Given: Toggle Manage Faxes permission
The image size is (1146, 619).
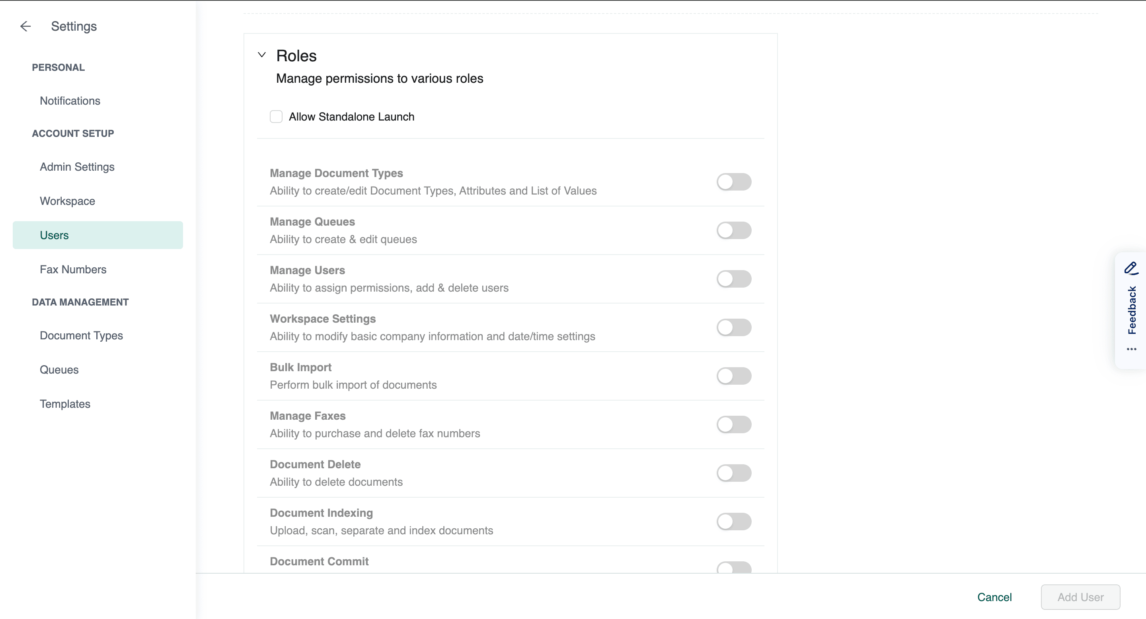Looking at the screenshot, I should [734, 424].
